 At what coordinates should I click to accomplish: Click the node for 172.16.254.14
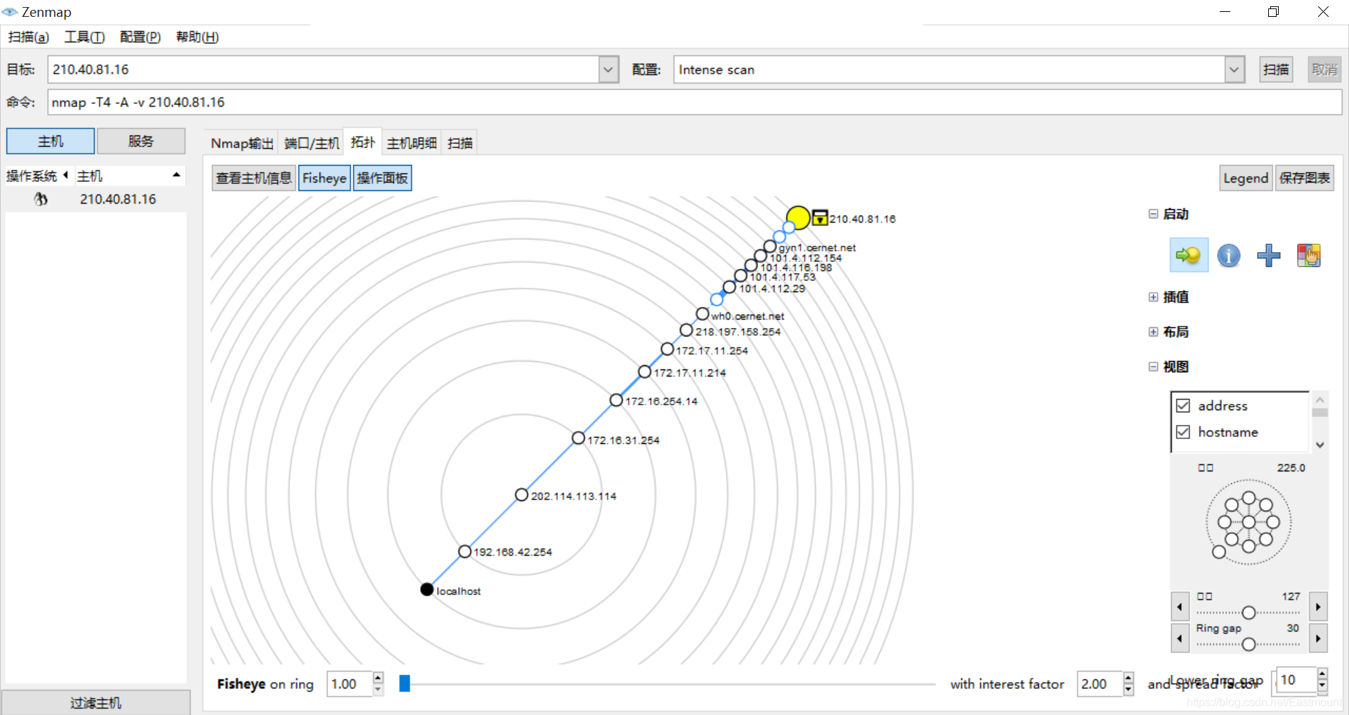(616, 400)
